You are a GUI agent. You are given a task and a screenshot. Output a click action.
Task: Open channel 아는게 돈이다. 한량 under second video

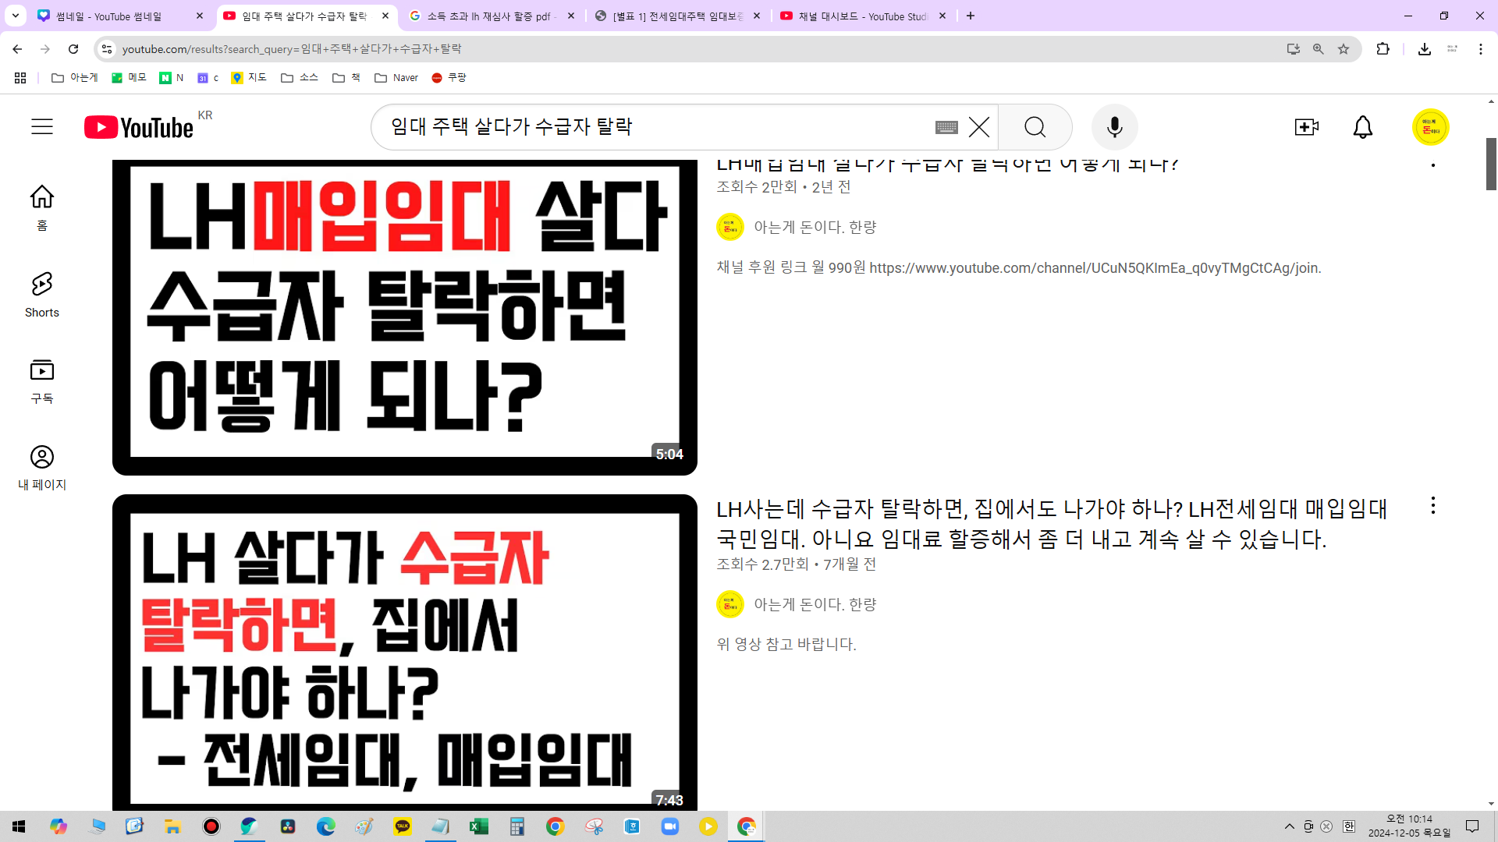[815, 605]
